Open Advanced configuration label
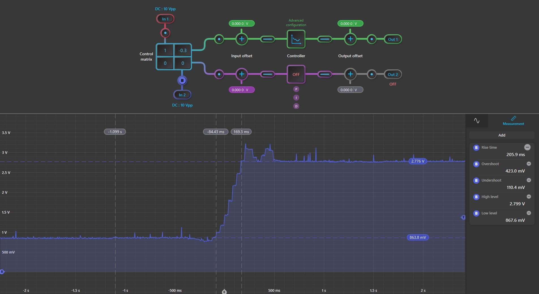Image resolution: width=539 pixels, height=294 pixels. coord(296,23)
